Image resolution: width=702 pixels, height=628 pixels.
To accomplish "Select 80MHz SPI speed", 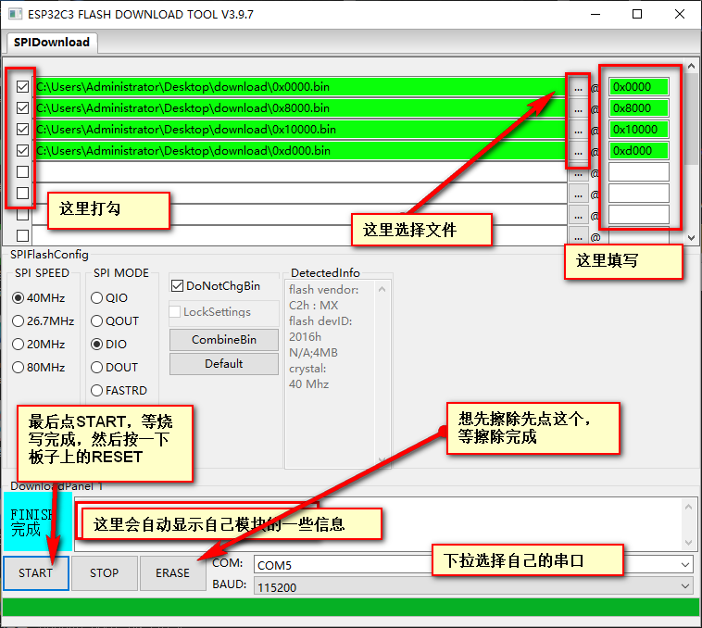I will pos(39,368).
